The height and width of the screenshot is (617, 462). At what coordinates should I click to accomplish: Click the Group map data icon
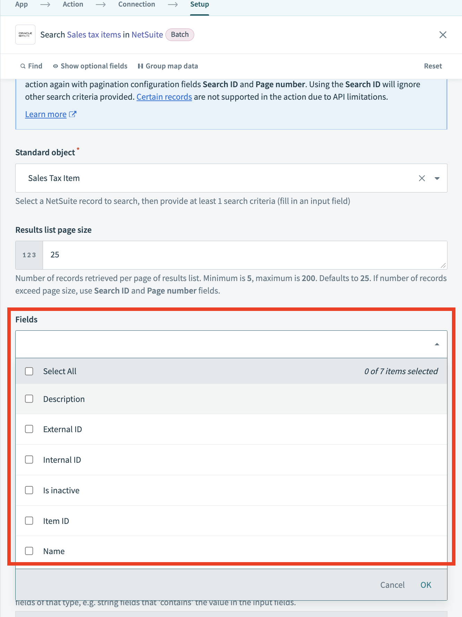tap(140, 66)
